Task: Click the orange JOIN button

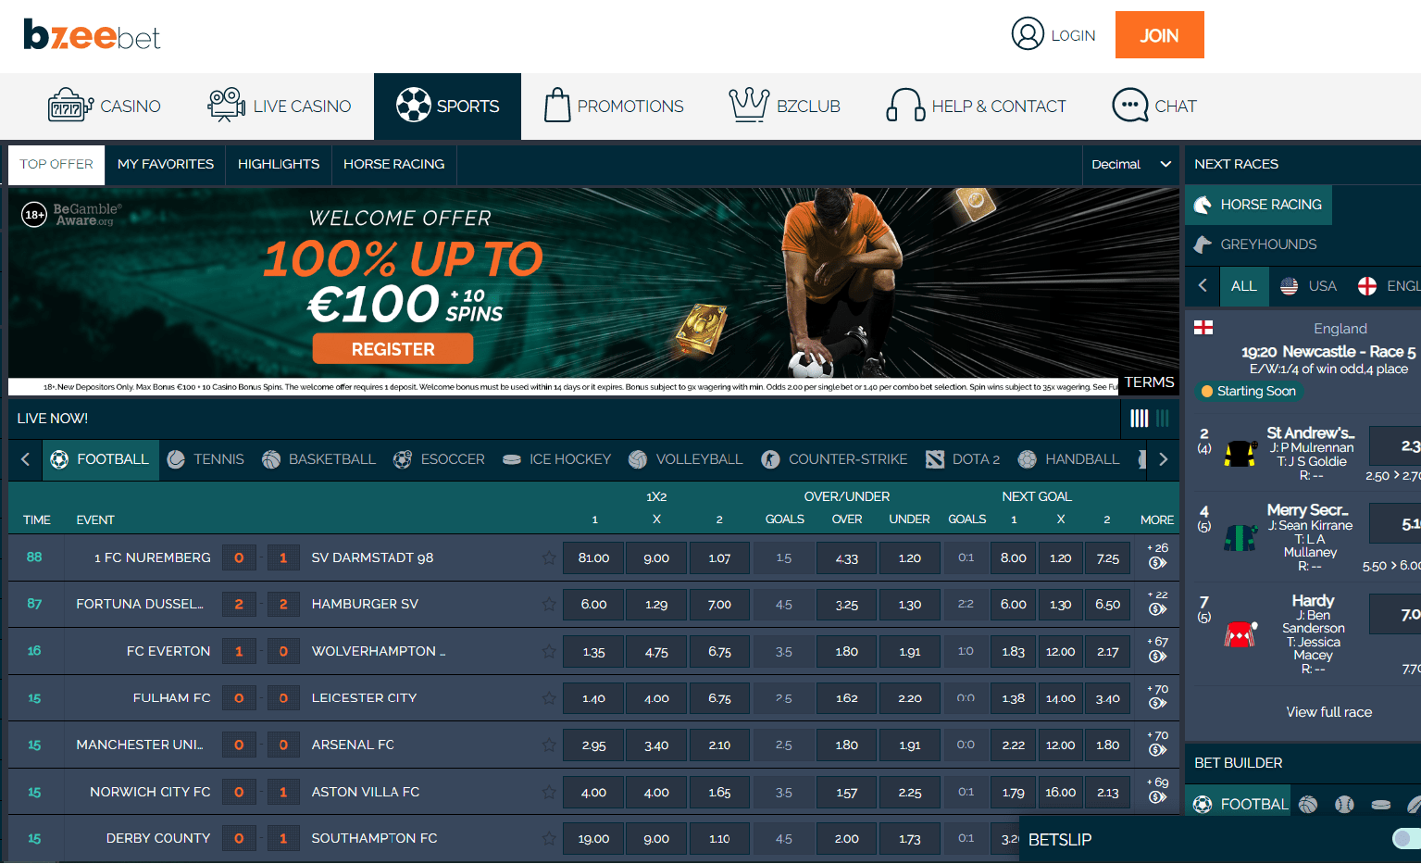Action: [1159, 35]
